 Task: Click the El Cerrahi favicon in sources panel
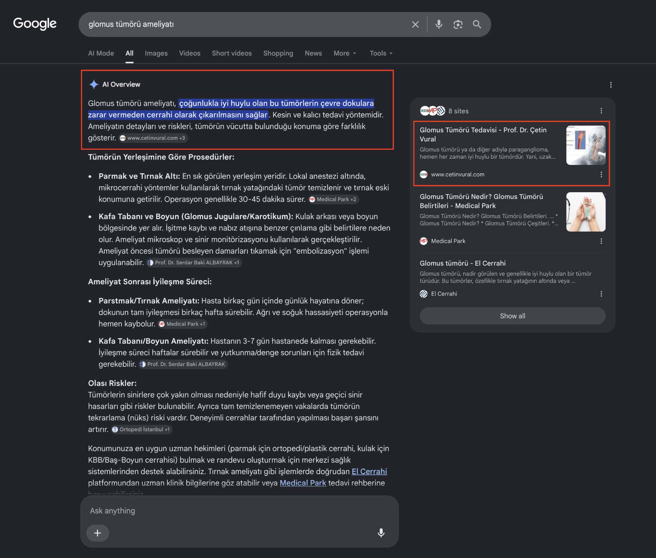(x=423, y=294)
